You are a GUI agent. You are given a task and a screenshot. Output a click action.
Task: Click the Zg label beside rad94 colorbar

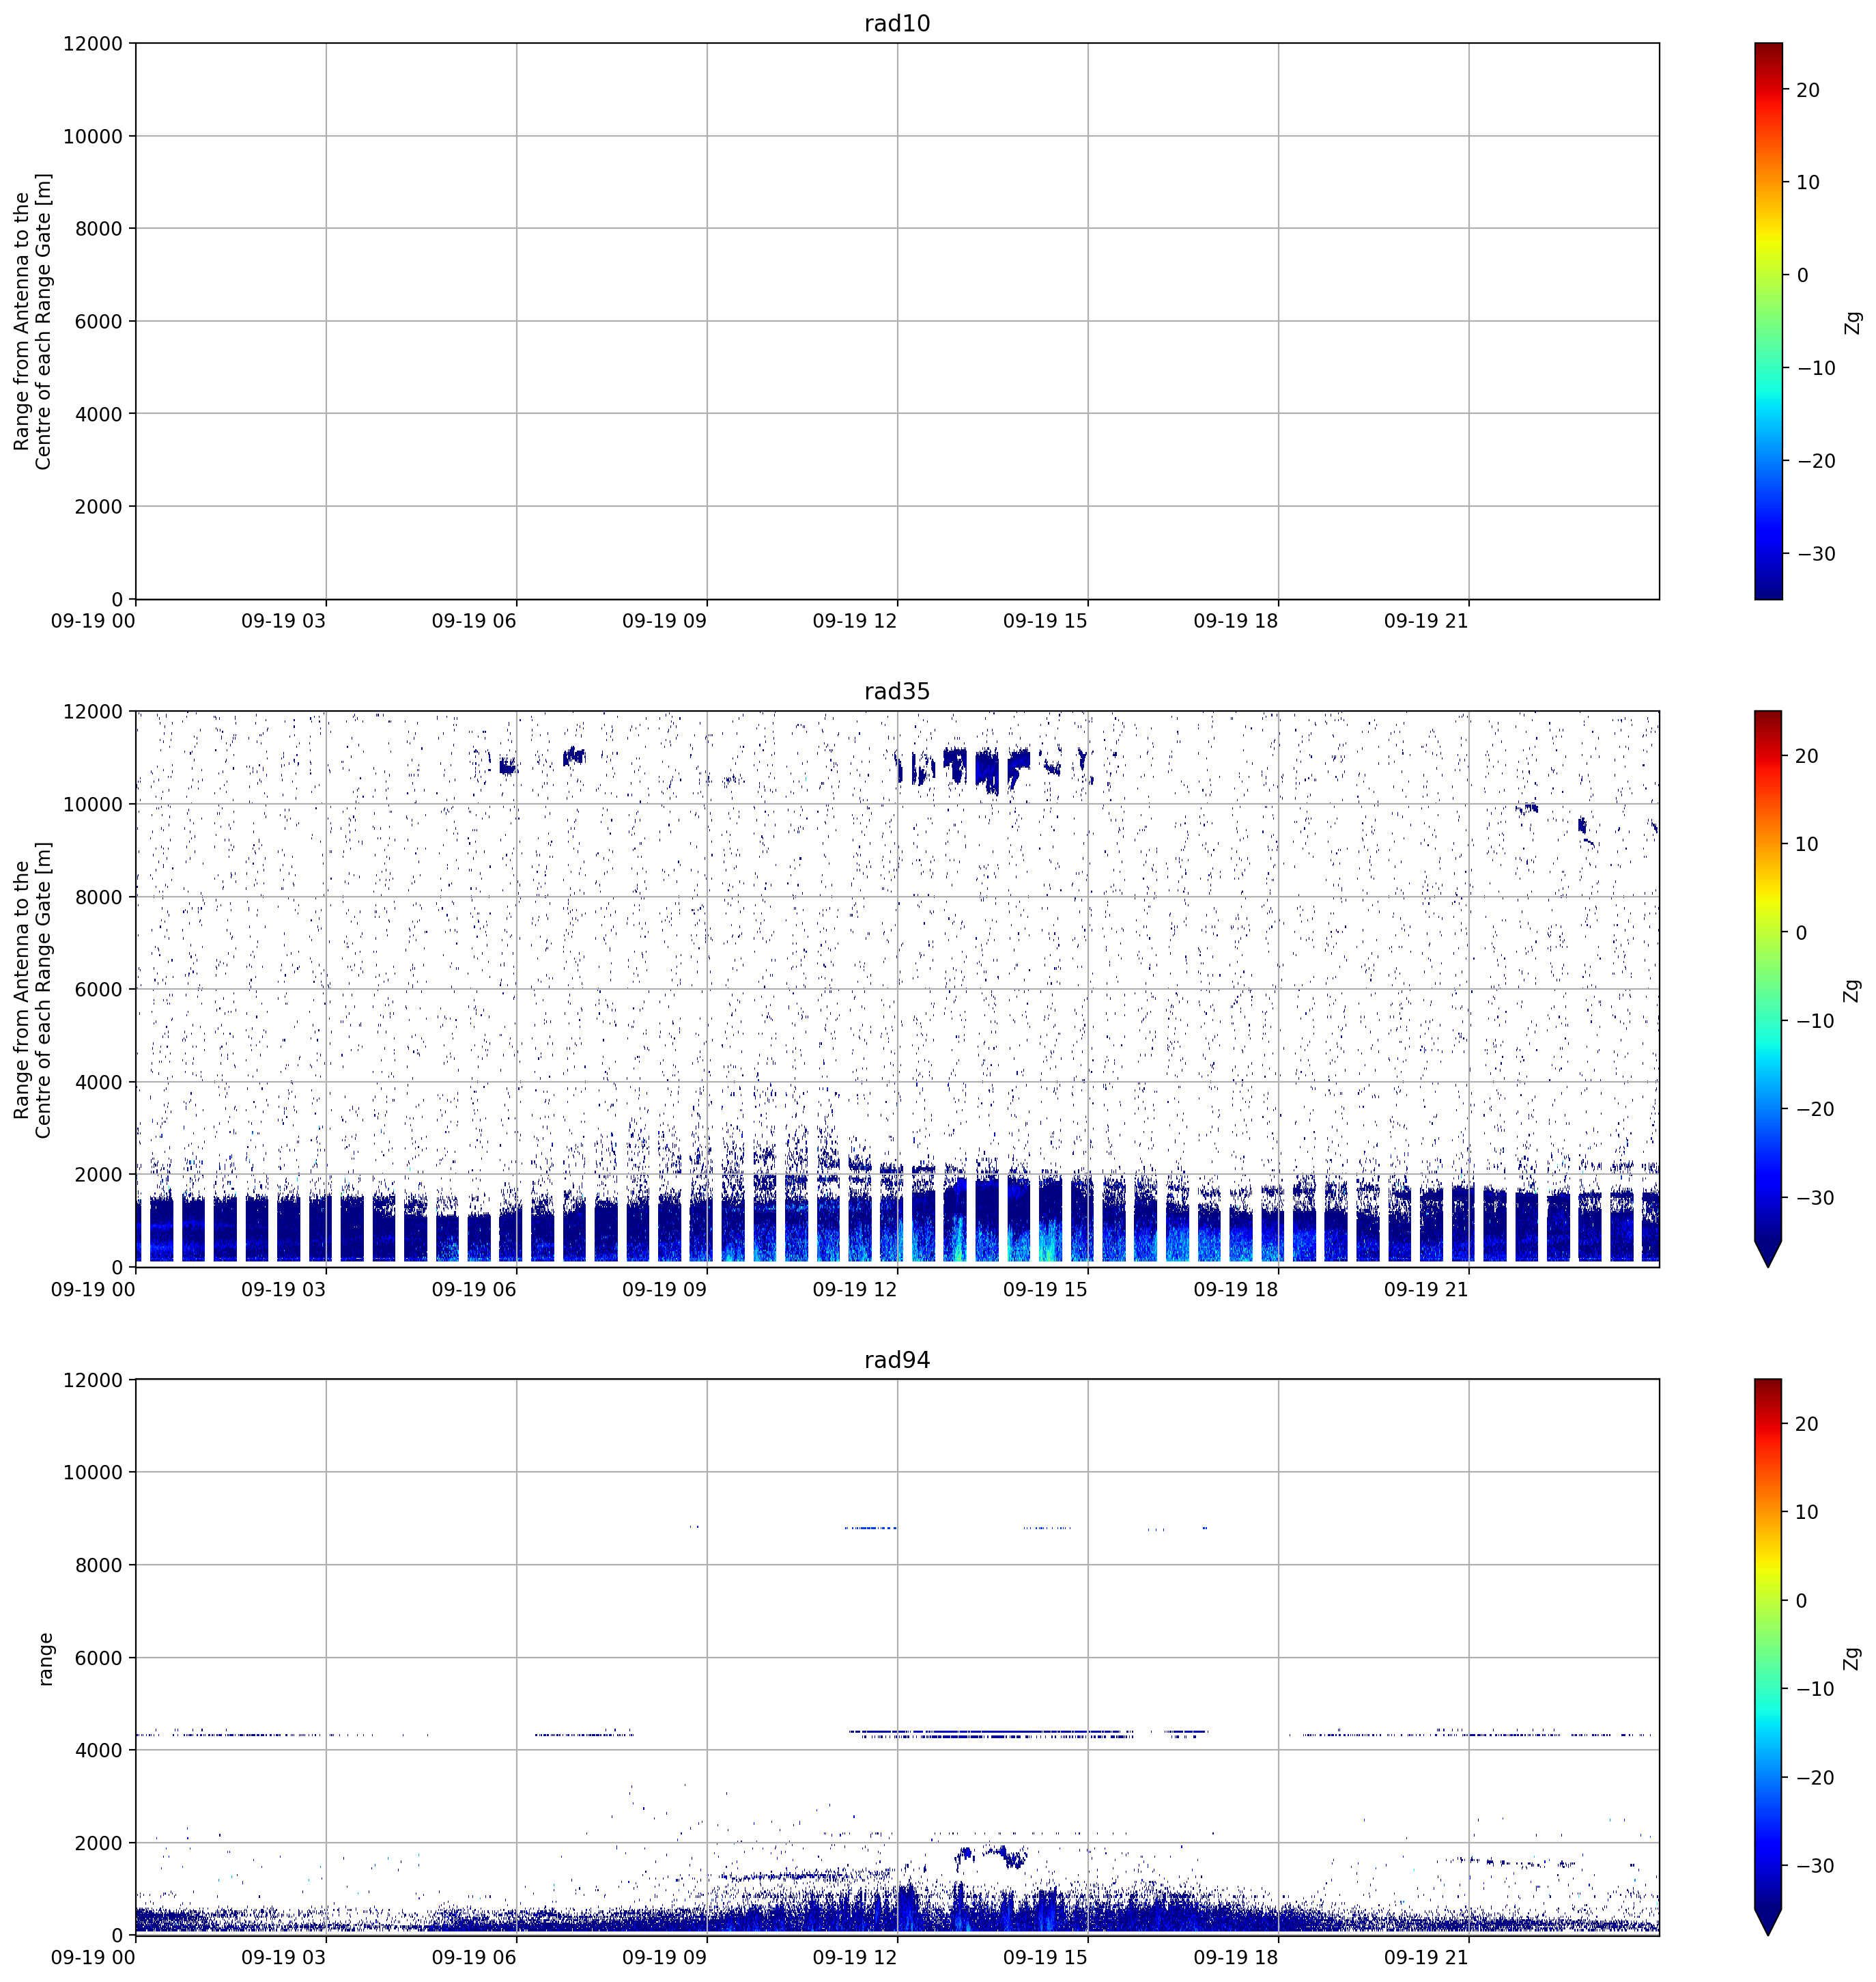pyautogui.click(x=1853, y=1658)
